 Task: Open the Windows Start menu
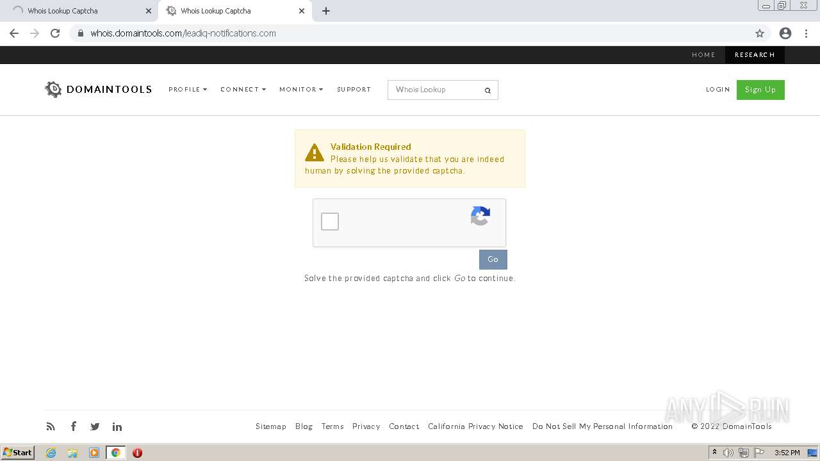[18, 453]
